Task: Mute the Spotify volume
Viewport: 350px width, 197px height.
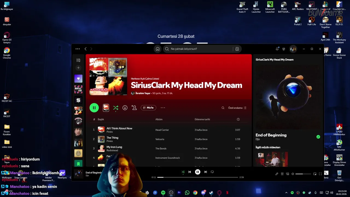Action: pyautogui.click(x=293, y=174)
